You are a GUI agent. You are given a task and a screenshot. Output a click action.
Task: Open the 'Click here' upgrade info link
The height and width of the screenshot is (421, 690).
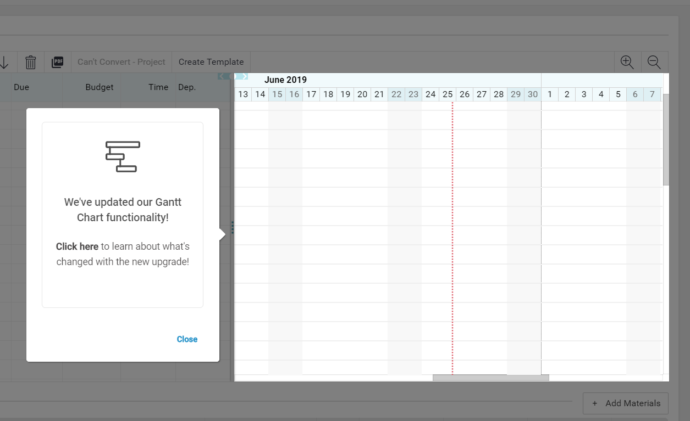pos(77,246)
